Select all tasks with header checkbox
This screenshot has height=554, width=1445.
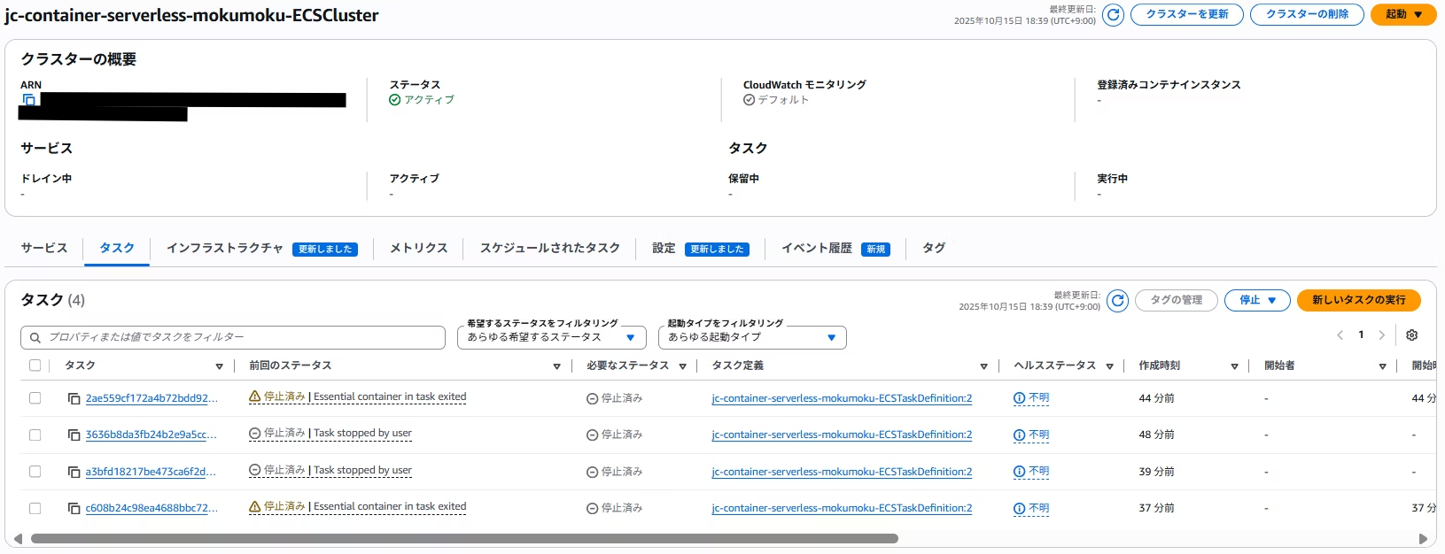pyautogui.click(x=35, y=365)
